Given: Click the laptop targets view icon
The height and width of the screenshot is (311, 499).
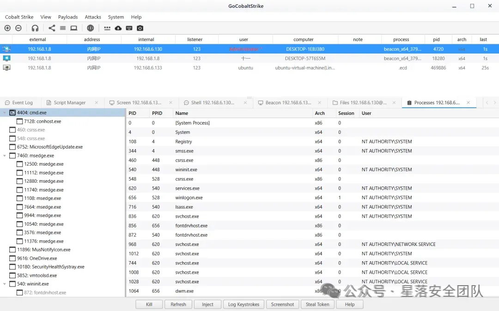Looking at the screenshot, I should 74,28.
